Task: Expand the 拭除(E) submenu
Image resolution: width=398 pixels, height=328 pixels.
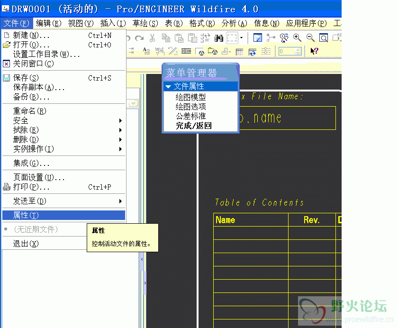Action: click(x=63, y=130)
